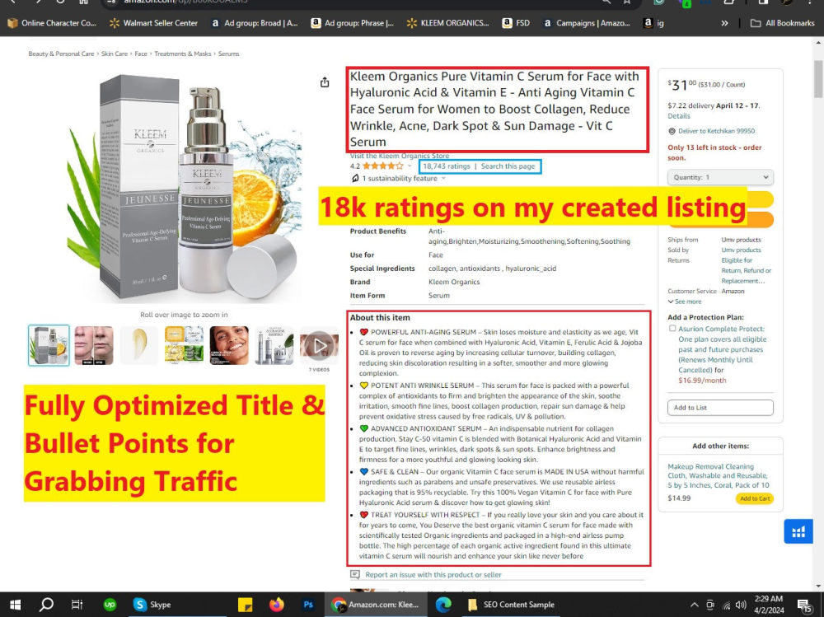Open the FSD bookmark
Screen dimensions: 824x617
(x=516, y=23)
